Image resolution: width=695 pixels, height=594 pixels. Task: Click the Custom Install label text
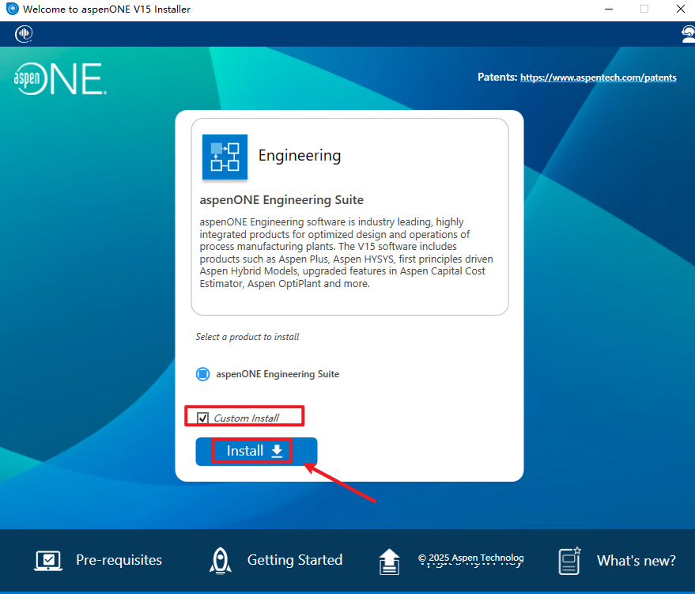pos(246,418)
